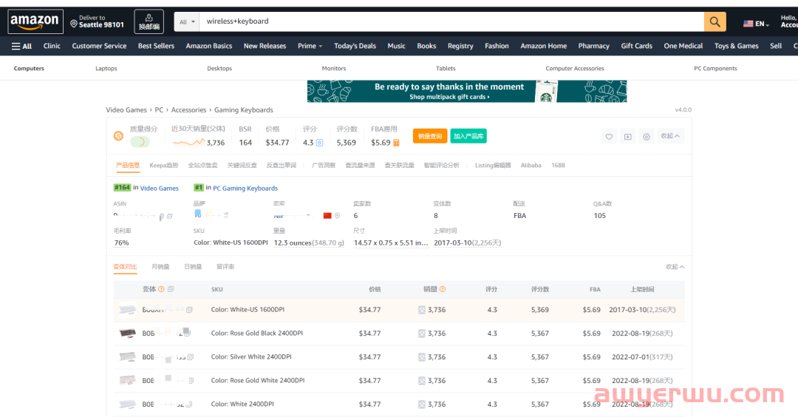Click the orange FBA fee calculator icon

(397, 143)
